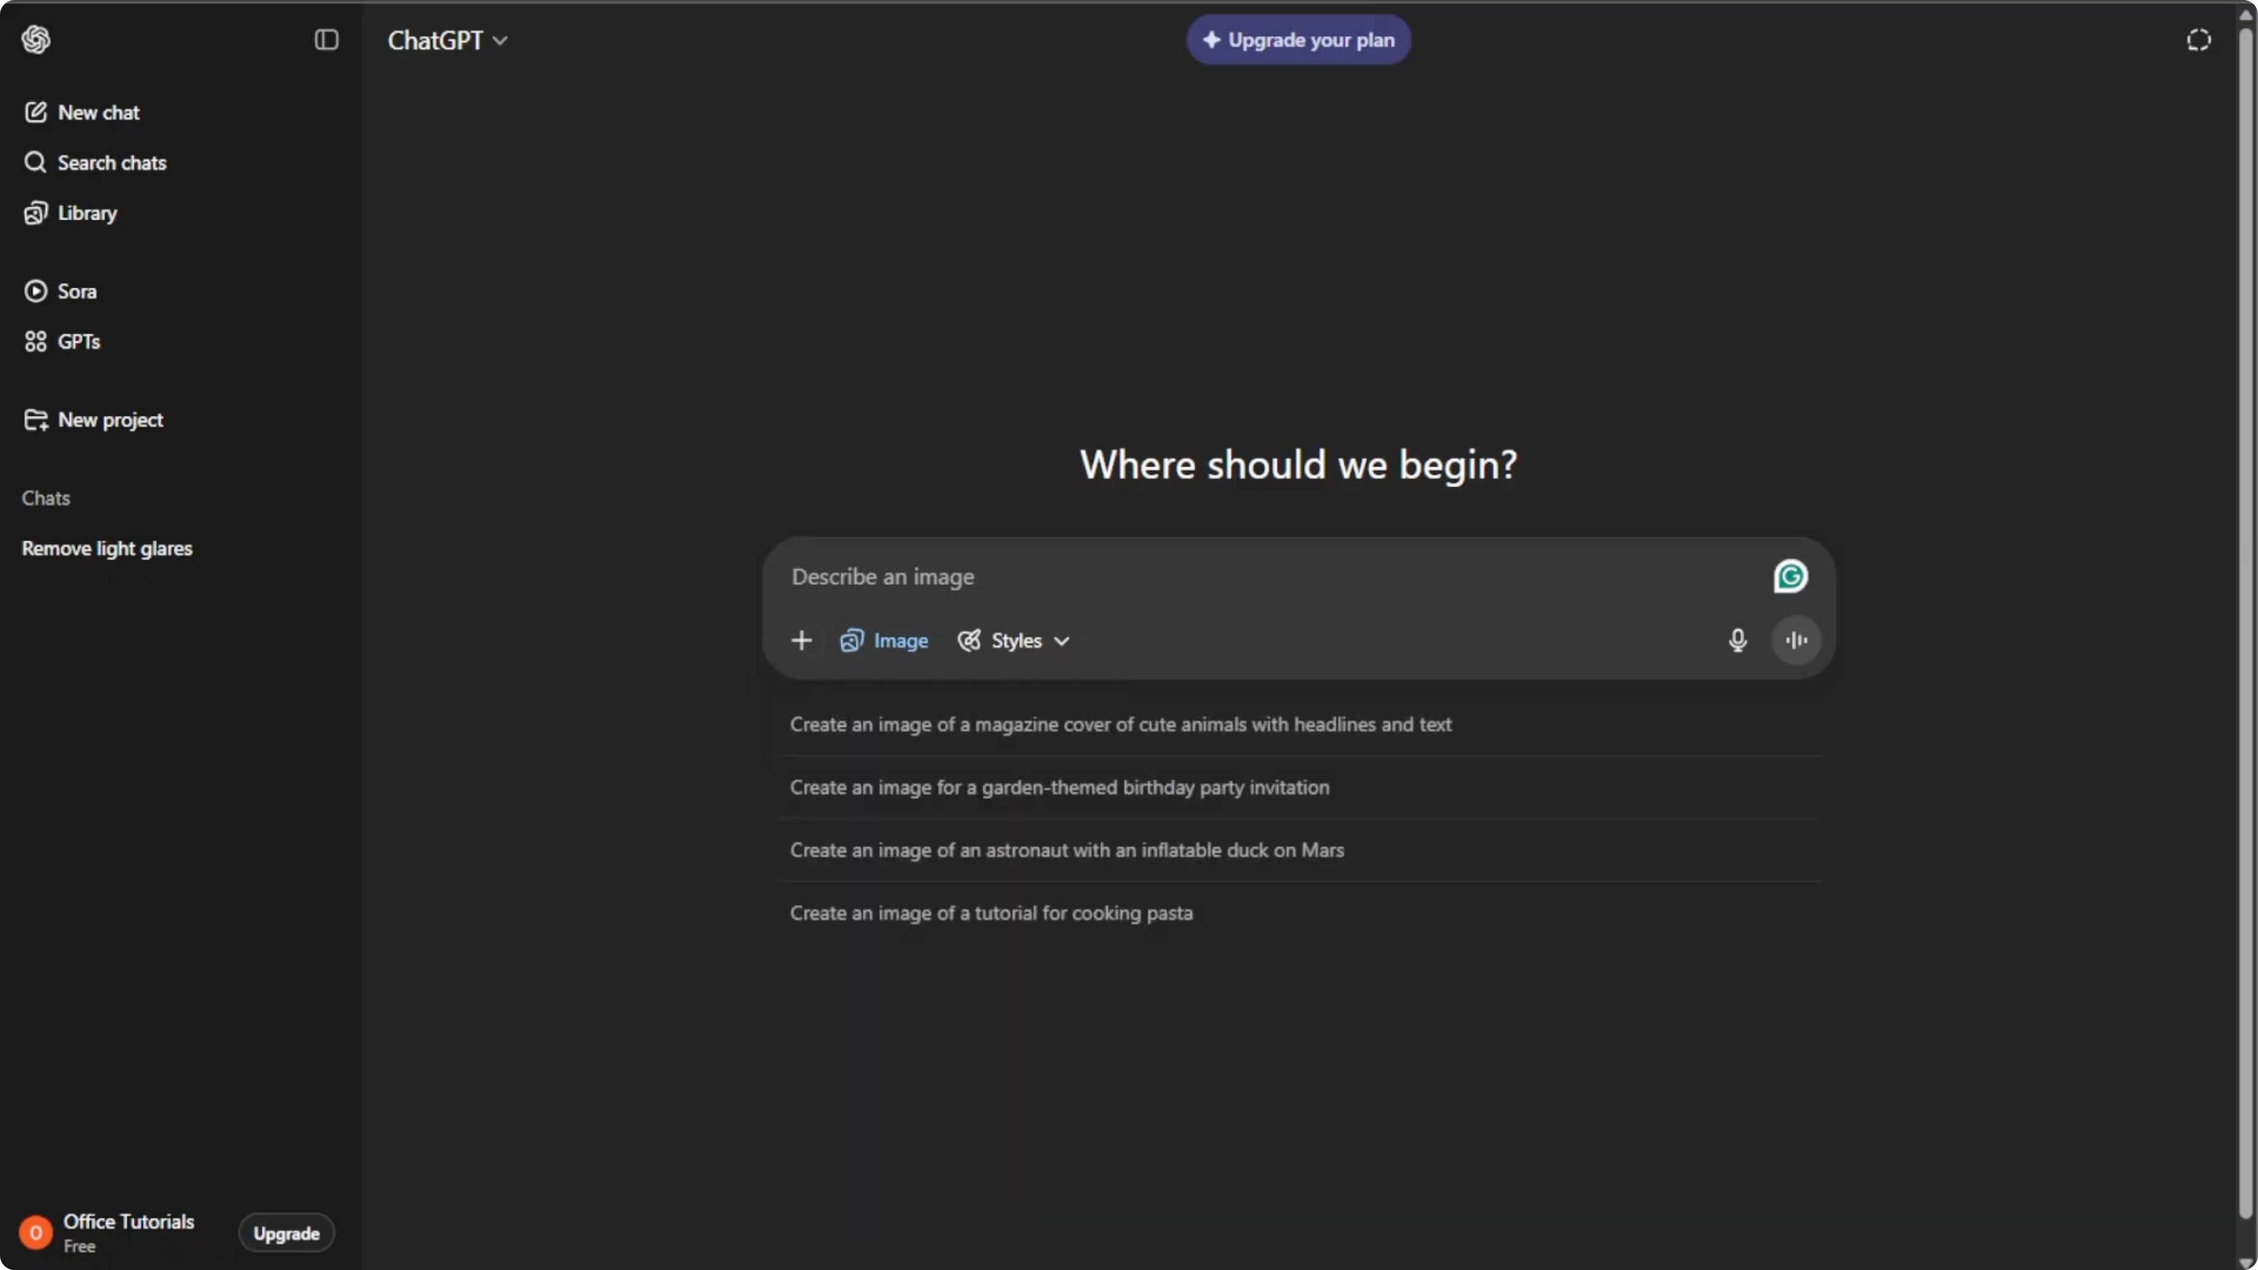Select the magazine cover of cute animals suggestion

[x=1299, y=724]
